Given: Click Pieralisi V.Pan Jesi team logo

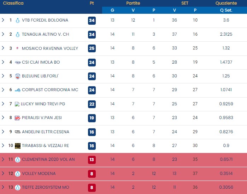Looking at the screenshot, I should pyautogui.click(x=17, y=118).
